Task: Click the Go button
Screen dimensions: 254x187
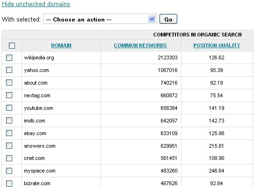Action: 168,19
